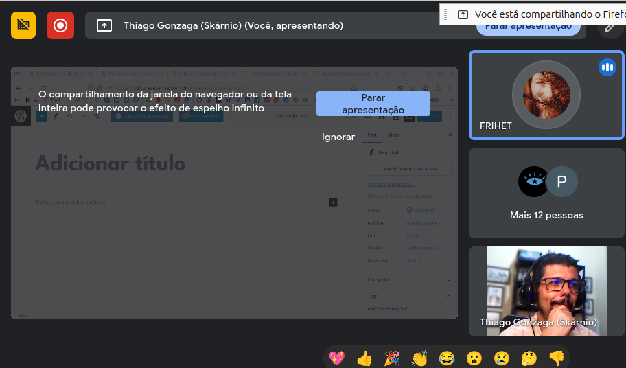This screenshot has height=368, width=626.
Task: Send the crying face emoji reaction
Action: click(502, 358)
